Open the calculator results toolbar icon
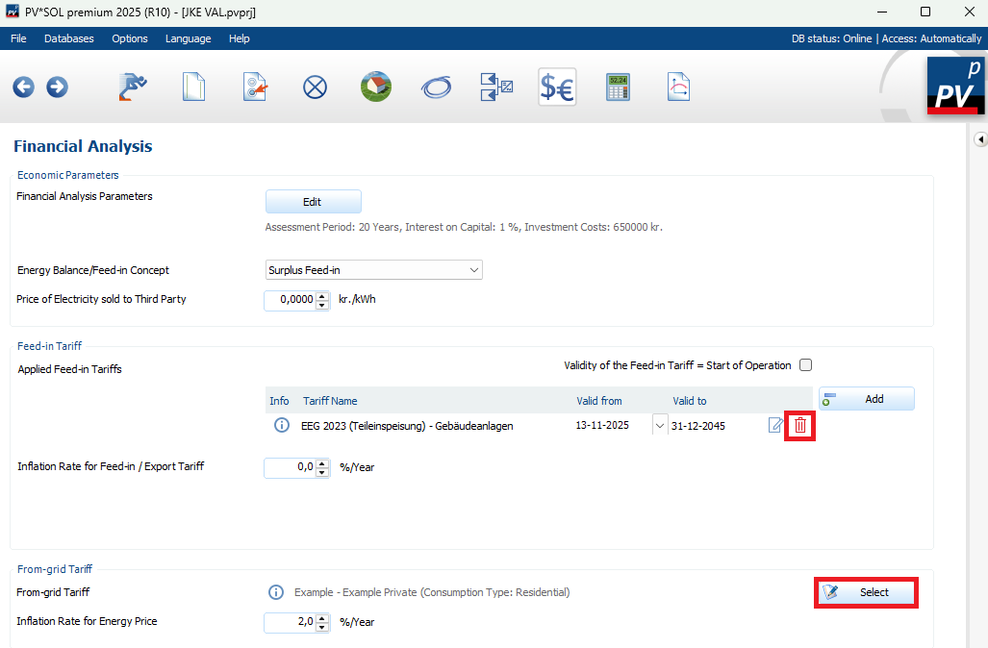The image size is (988, 648). 617,87
